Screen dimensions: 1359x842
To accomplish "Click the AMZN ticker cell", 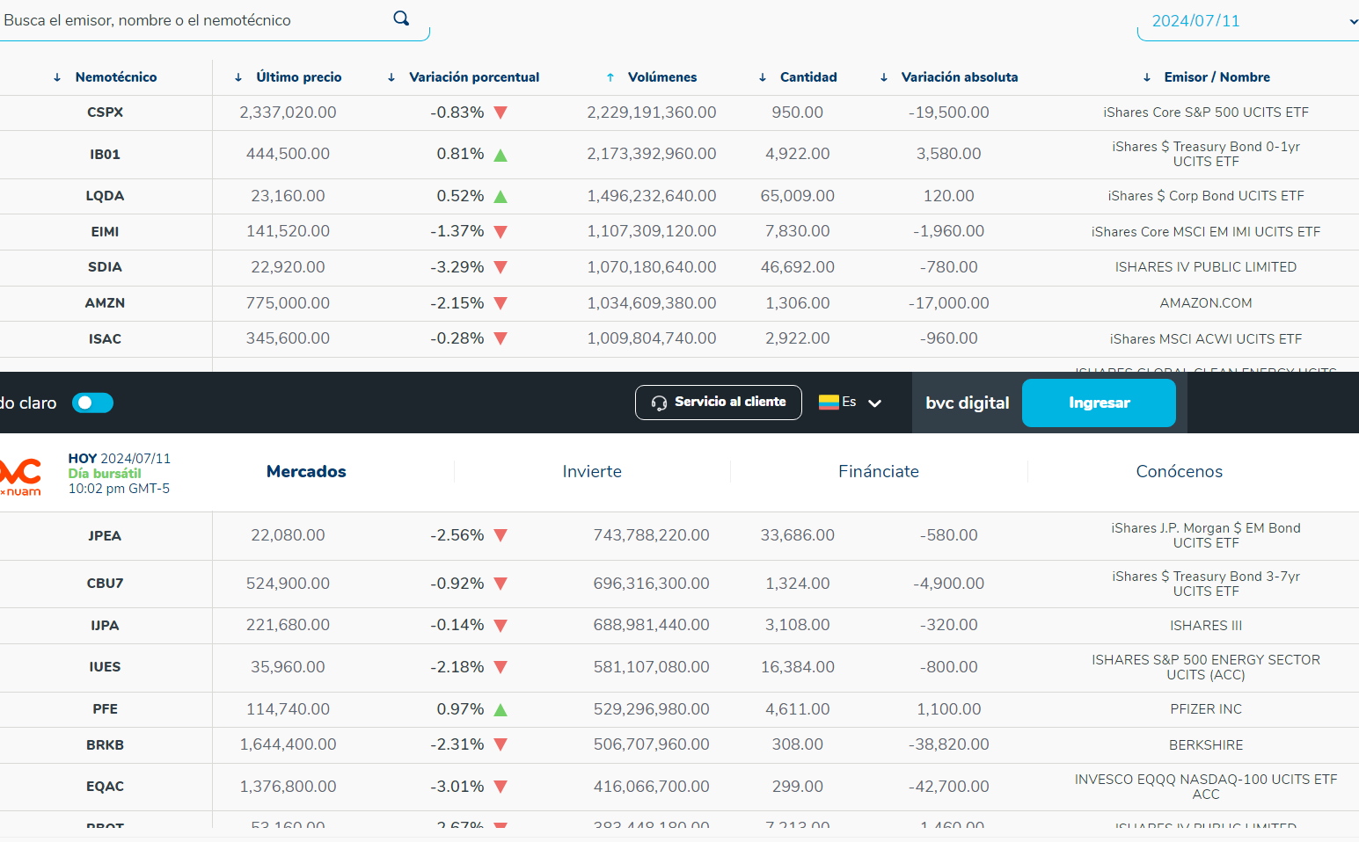I will pos(105,303).
